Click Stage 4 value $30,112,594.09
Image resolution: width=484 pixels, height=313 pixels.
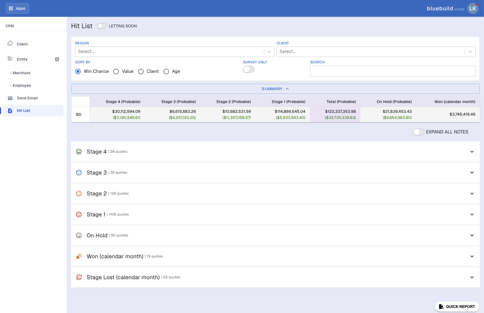[x=126, y=111]
